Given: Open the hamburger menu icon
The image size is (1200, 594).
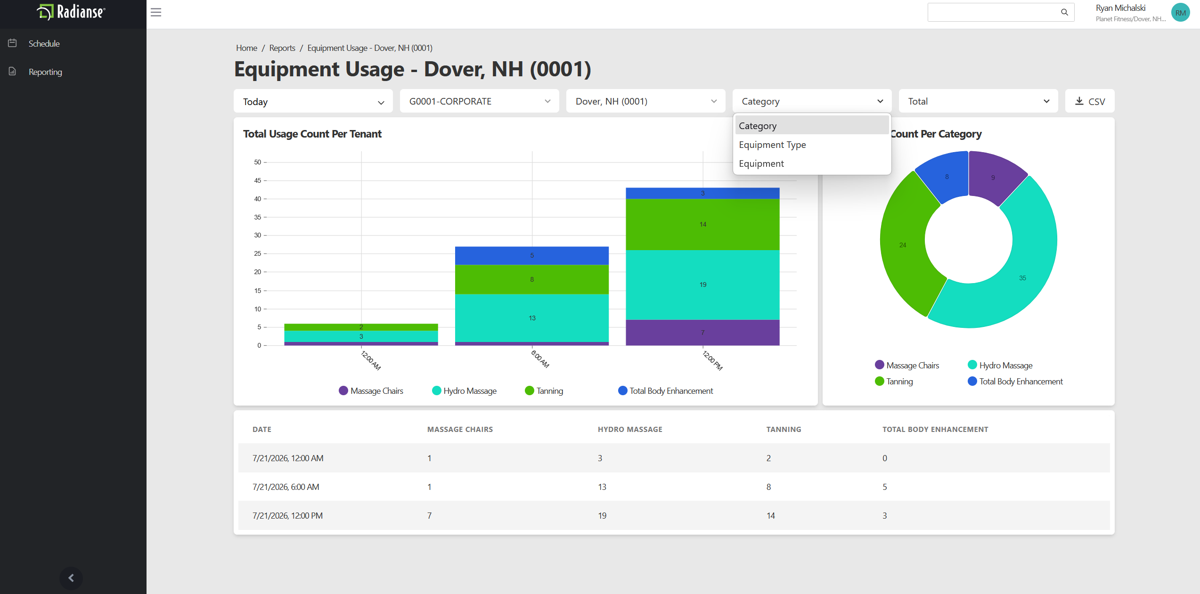Looking at the screenshot, I should (x=156, y=12).
